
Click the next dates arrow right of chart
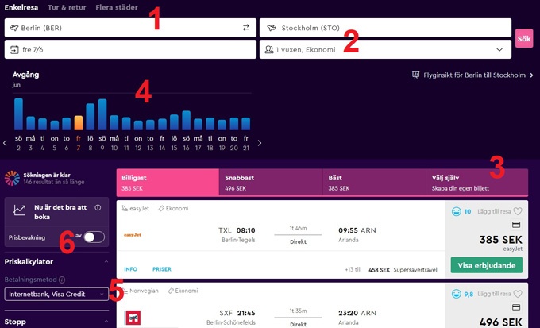pyautogui.click(x=260, y=143)
